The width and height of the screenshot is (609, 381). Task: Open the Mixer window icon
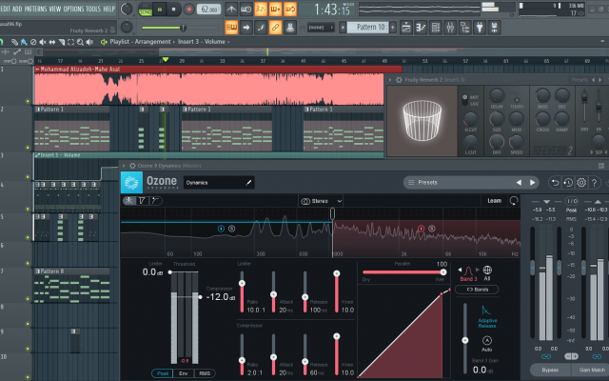(450, 28)
